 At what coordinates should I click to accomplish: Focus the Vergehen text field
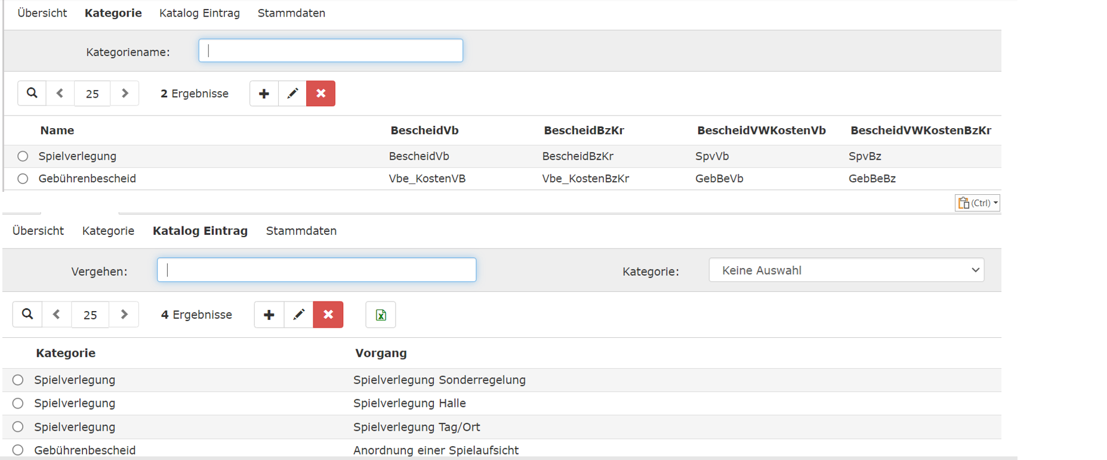pos(316,271)
